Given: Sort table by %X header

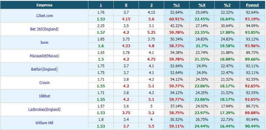Looking at the screenshot, I should click(x=202, y=5).
